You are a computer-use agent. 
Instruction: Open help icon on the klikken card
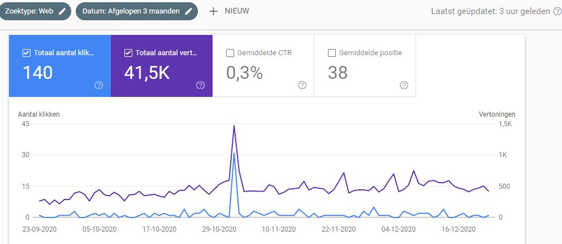click(x=99, y=85)
